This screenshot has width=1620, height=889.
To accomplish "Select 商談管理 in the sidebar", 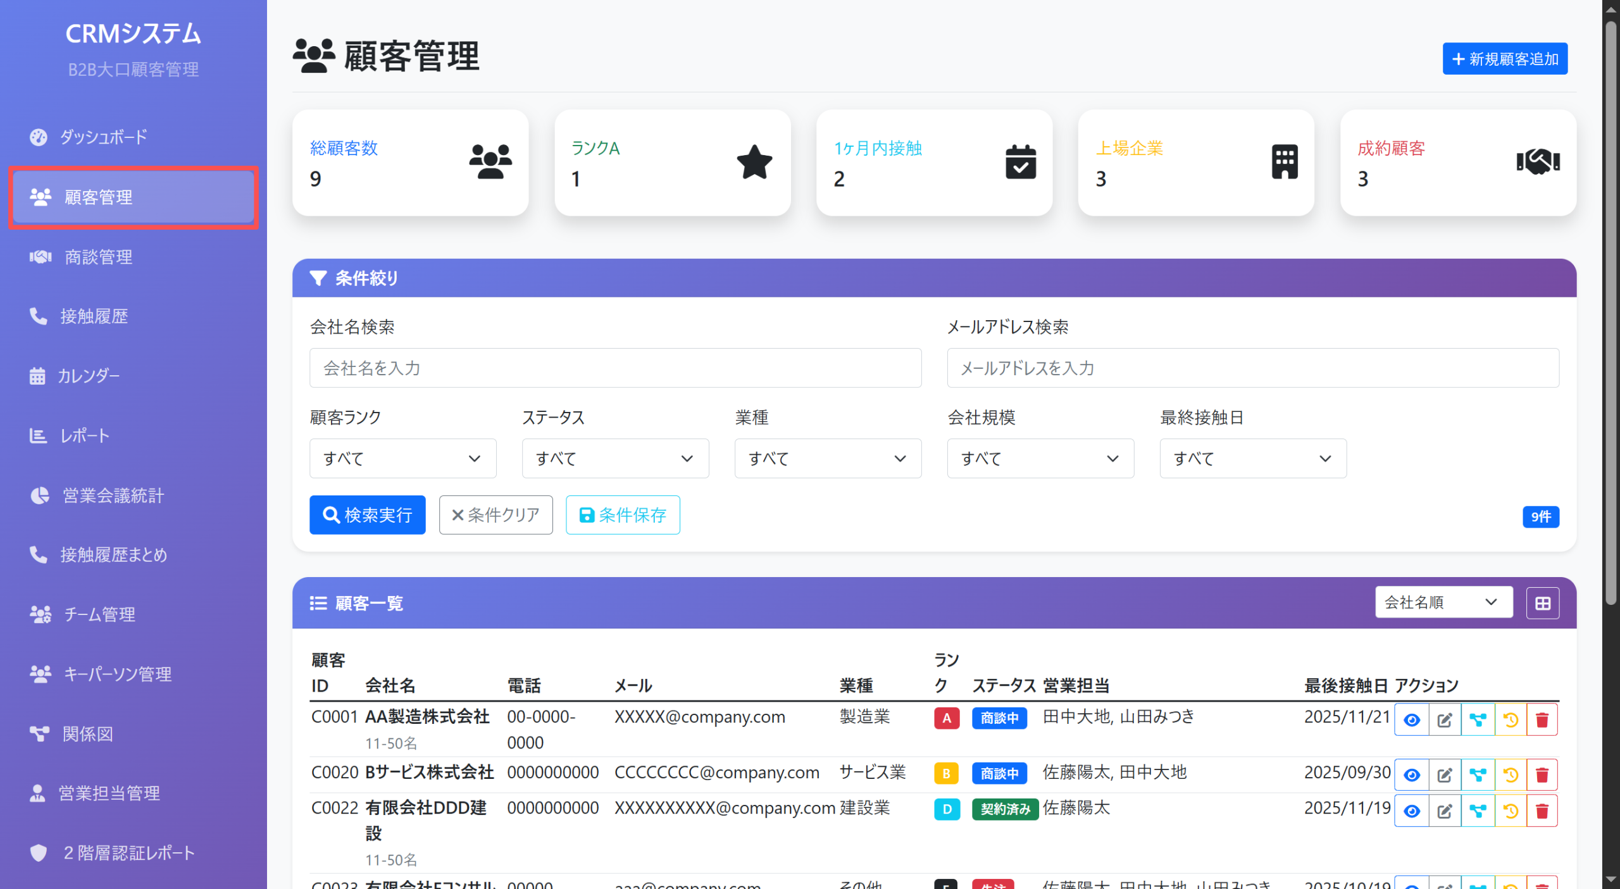I will pos(97,257).
